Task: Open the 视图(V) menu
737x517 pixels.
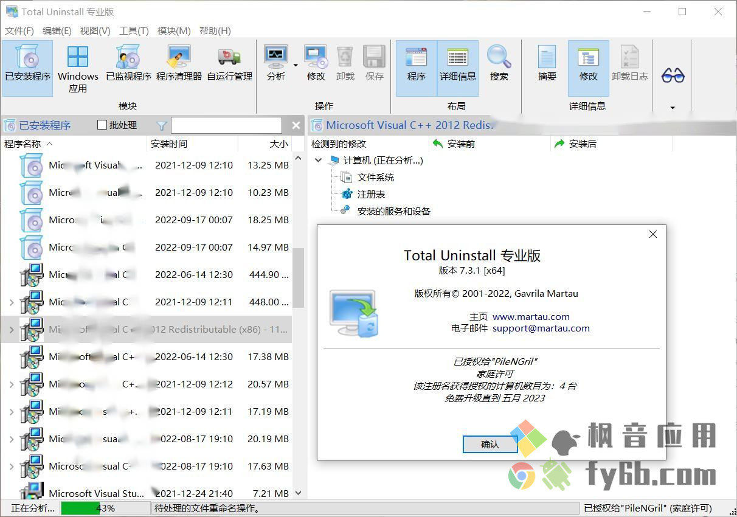Action: [x=95, y=30]
